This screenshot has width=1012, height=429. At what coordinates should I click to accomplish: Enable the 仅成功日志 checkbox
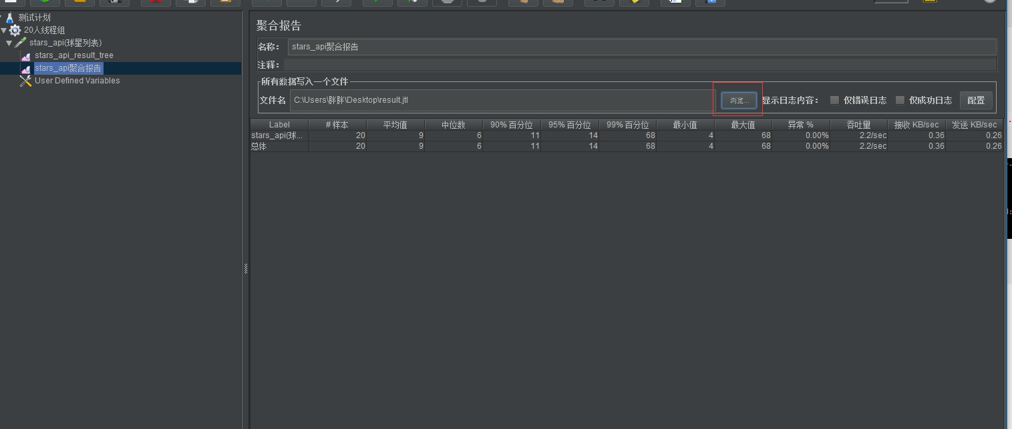[x=900, y=99]
